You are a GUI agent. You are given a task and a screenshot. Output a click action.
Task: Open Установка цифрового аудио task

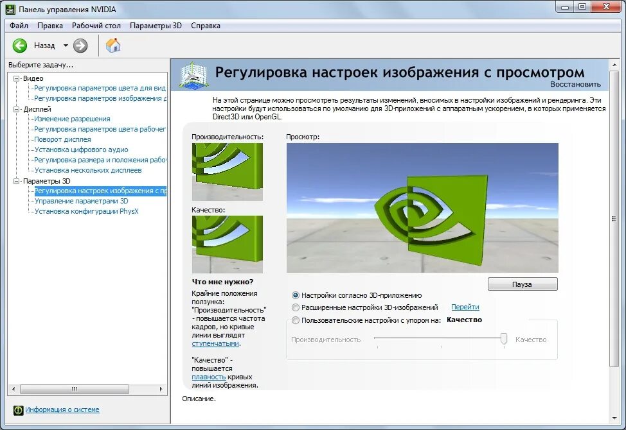click(x=82, y=150)
